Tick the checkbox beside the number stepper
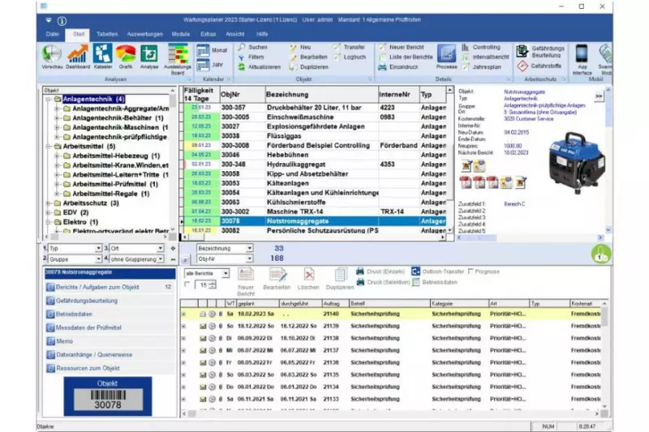 click(x=188, y=285)
